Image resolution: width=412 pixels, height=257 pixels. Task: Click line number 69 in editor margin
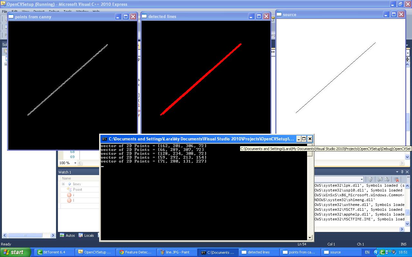72,157
